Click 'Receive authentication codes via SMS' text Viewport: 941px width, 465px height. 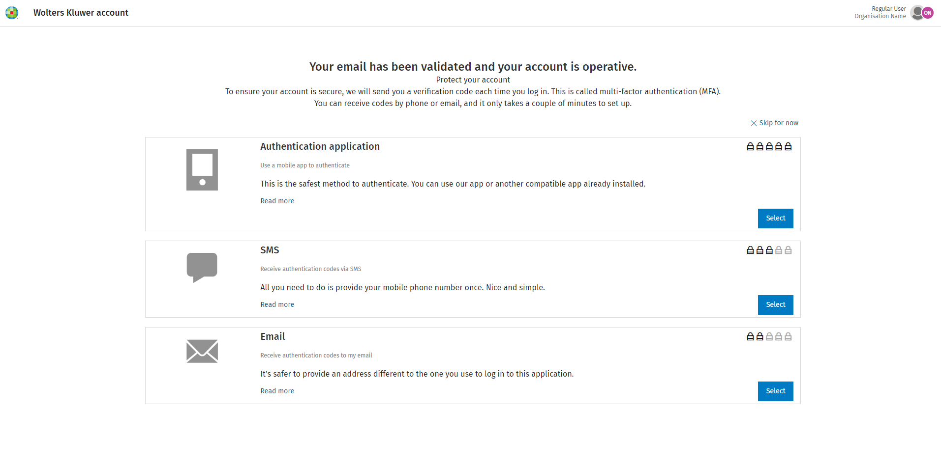point(311,269)
